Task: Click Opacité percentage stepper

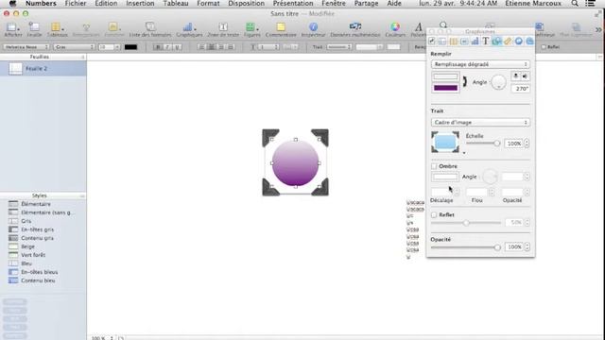Action: coord(527,246)
